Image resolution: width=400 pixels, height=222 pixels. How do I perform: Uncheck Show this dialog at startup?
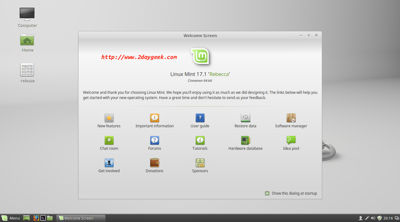[x=267, y=193]
